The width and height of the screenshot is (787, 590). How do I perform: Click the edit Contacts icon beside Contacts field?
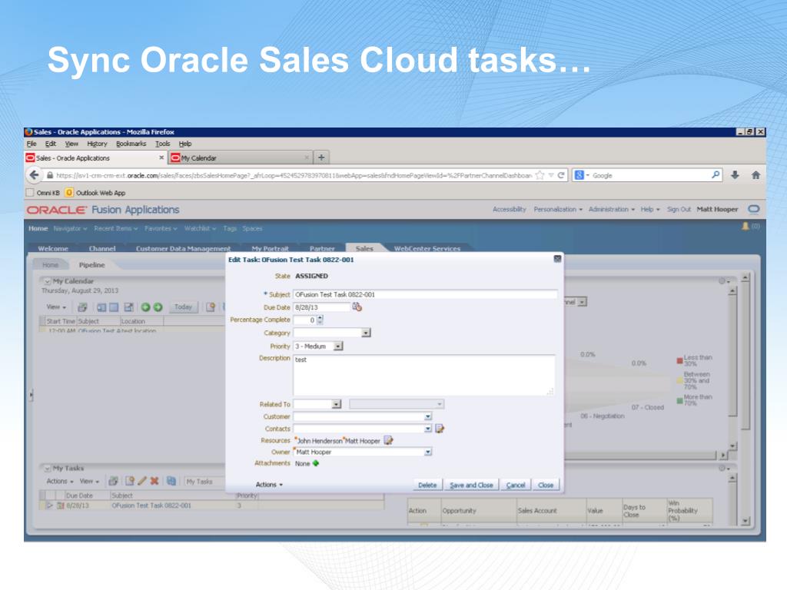tap(440, 429)
